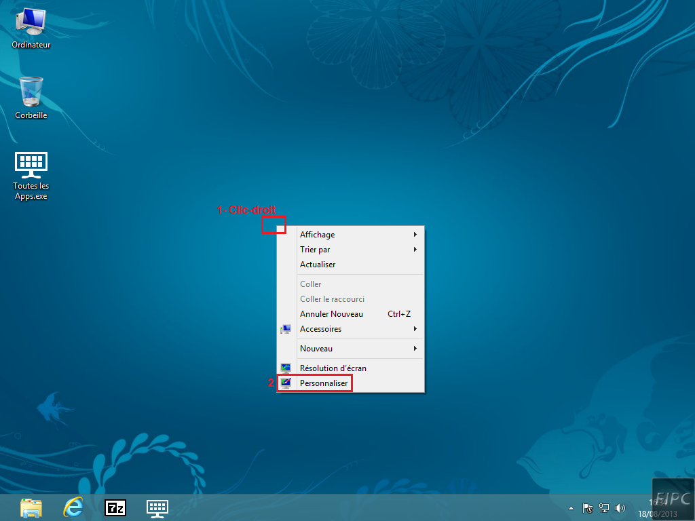The height and width of the screenshot is (521, 695).
Task: Choose Actualiser in the context menu
Action: 318,265
